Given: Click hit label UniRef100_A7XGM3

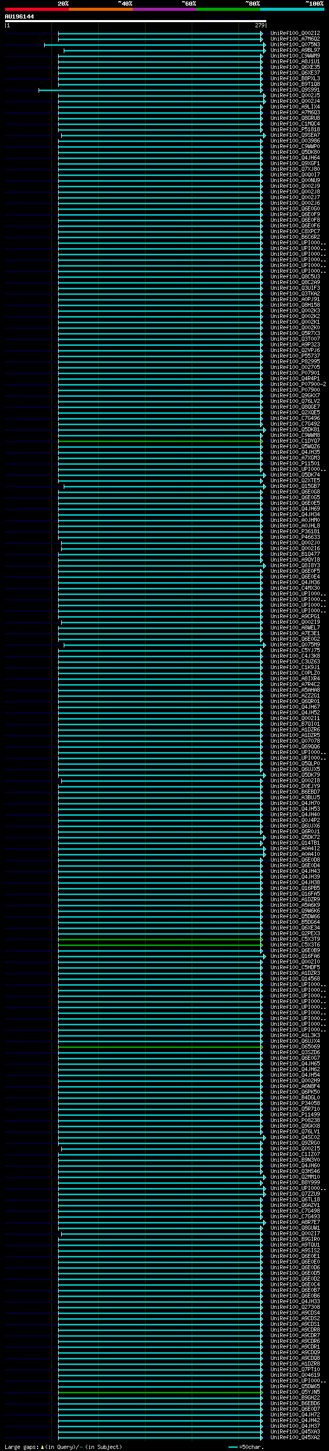Looking at the screenshot, I should point(295,458).
